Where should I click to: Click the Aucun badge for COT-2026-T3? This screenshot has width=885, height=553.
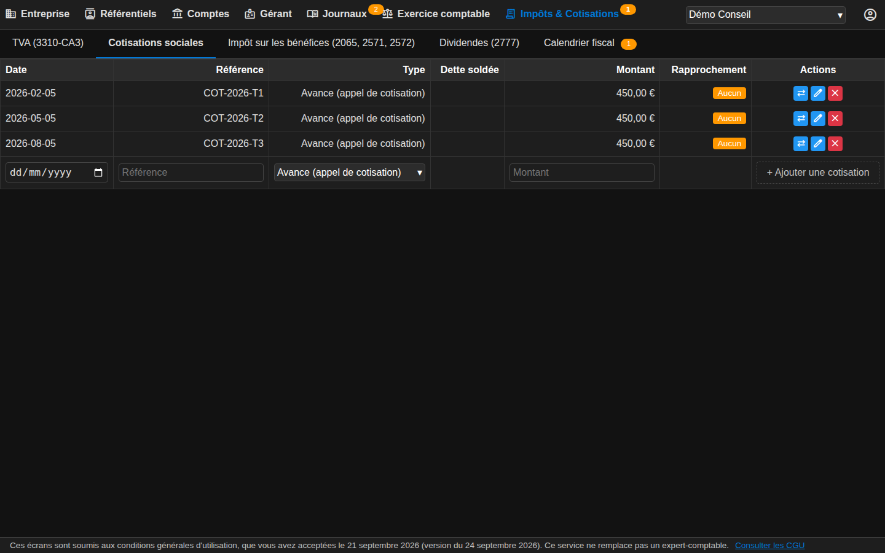click(x=730, y=144)
